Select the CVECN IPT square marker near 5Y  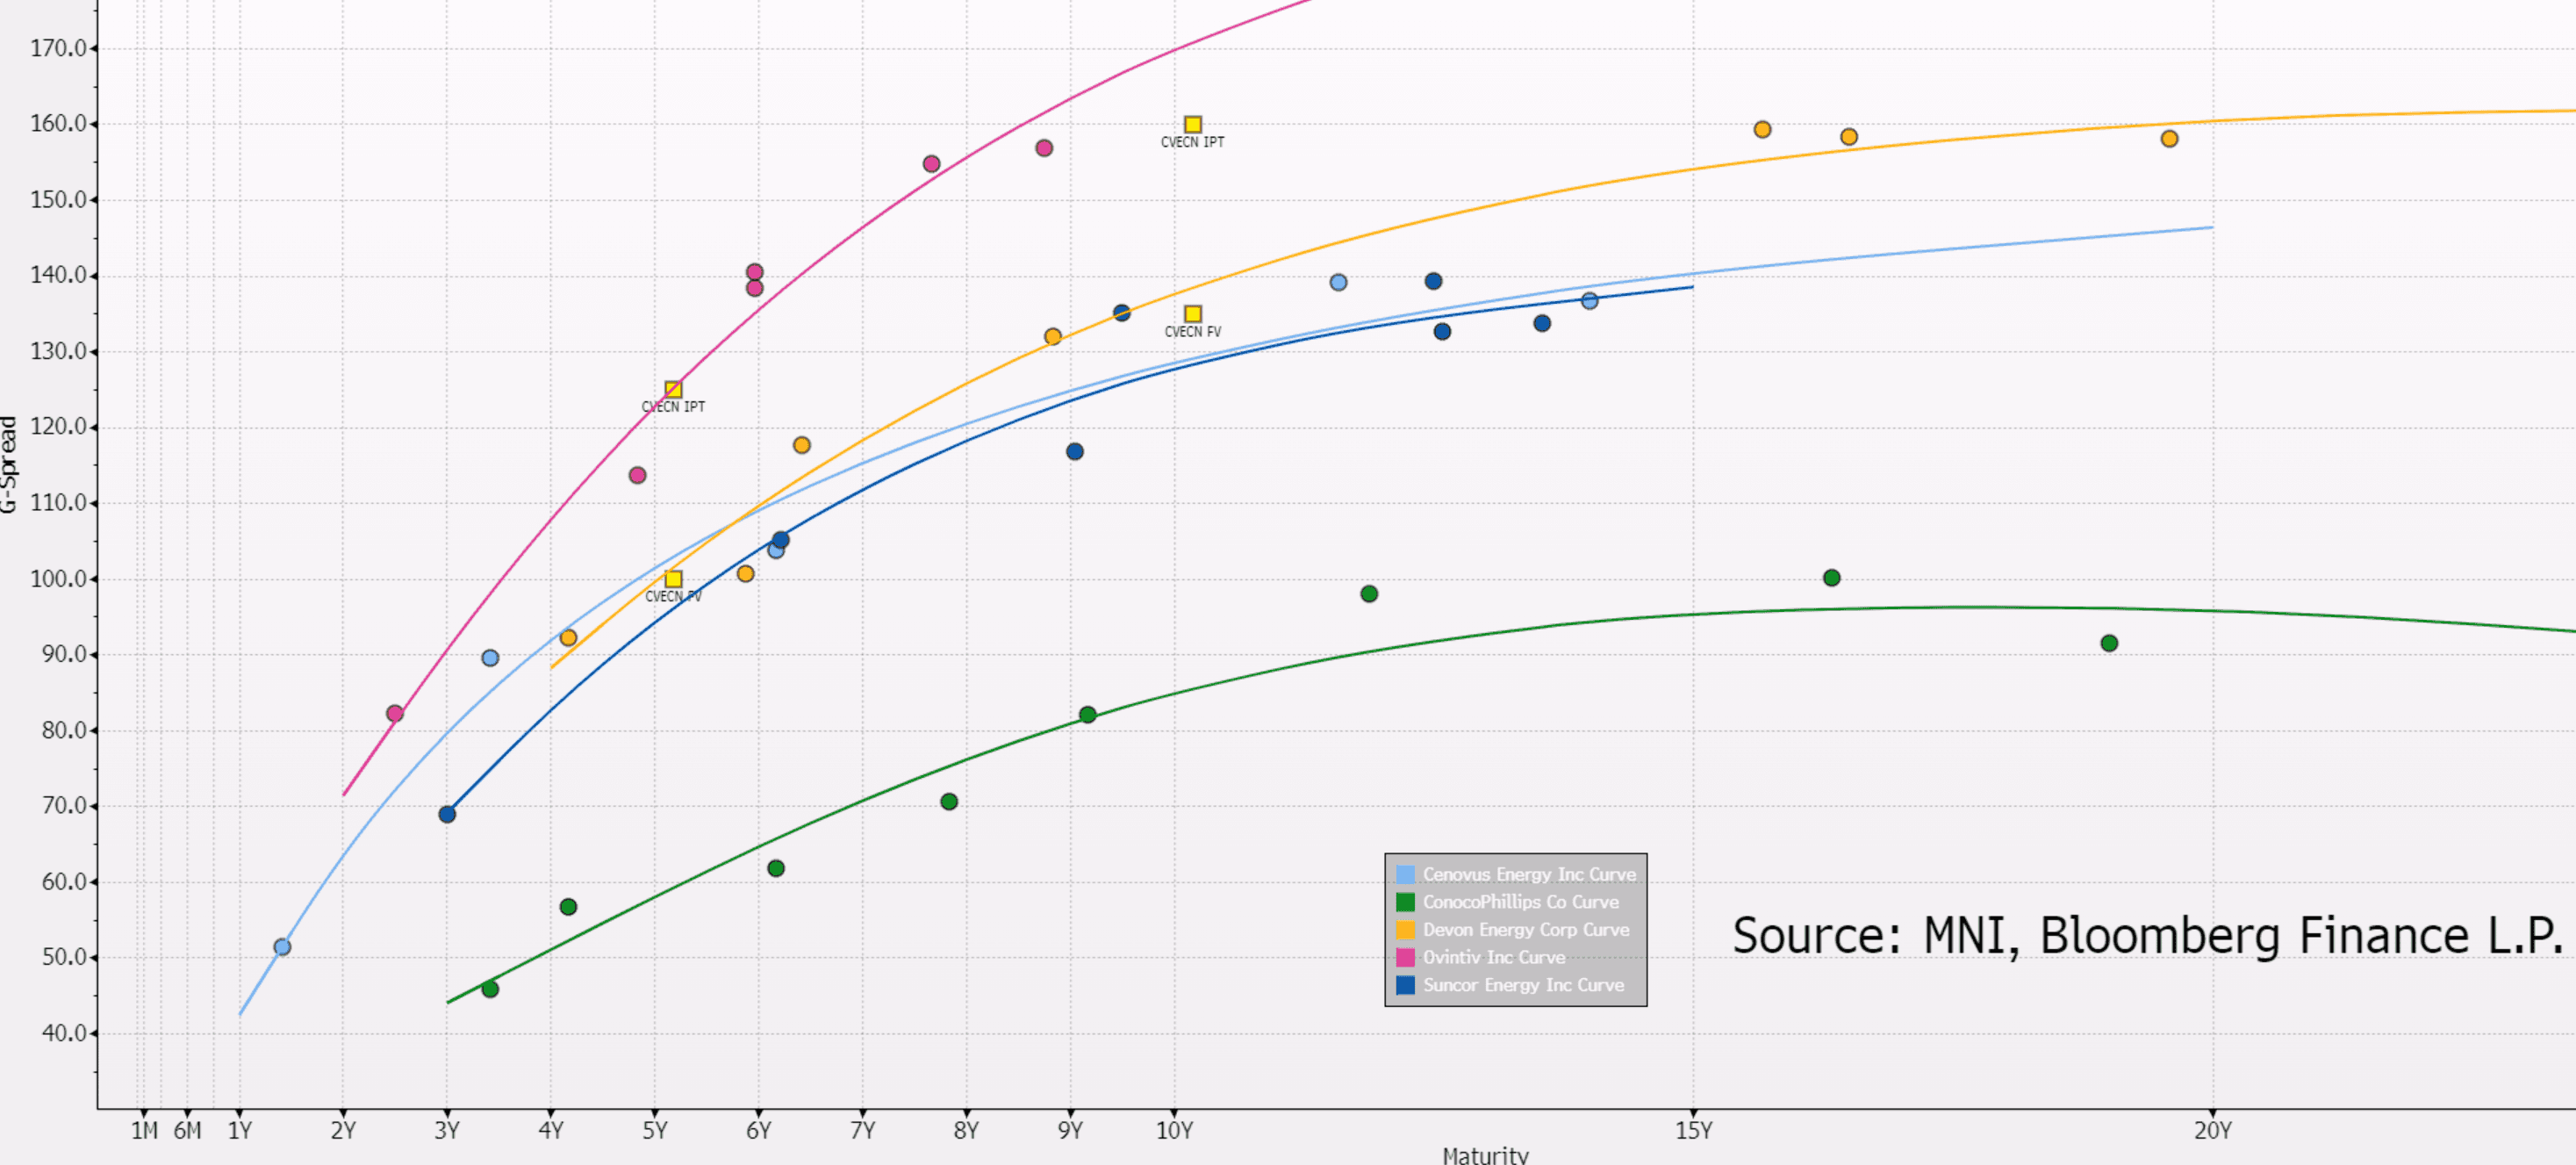[673, 389]
